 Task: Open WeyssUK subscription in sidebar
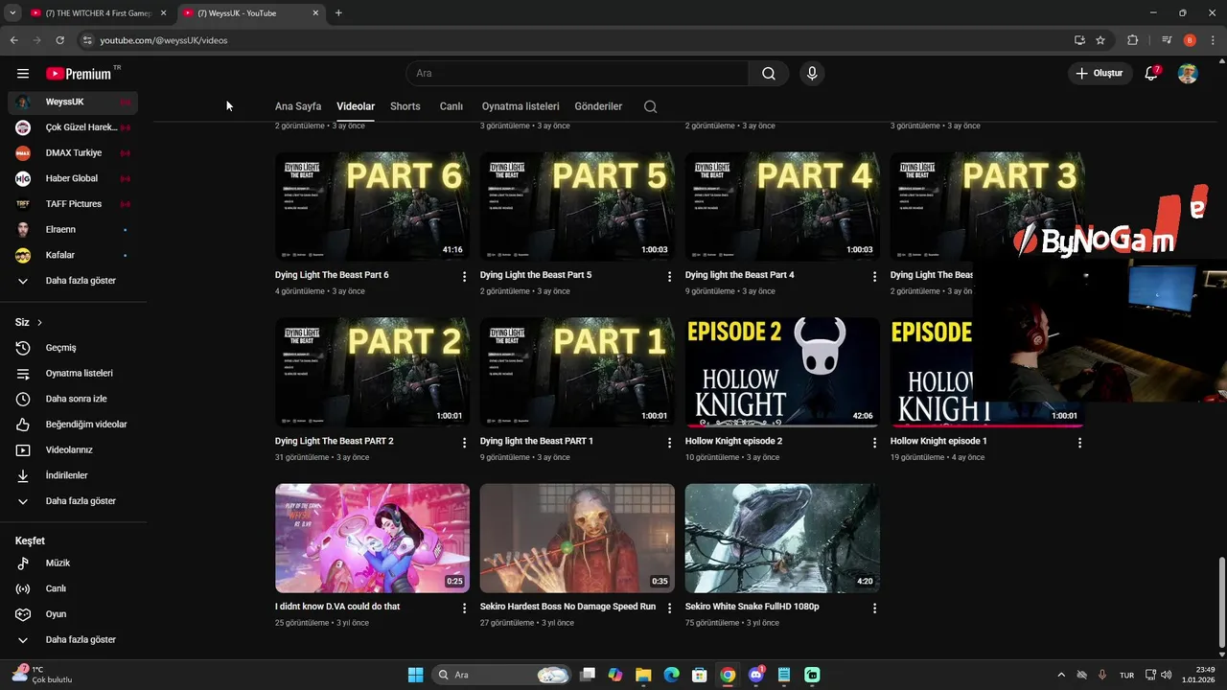(x=73, y=102)
